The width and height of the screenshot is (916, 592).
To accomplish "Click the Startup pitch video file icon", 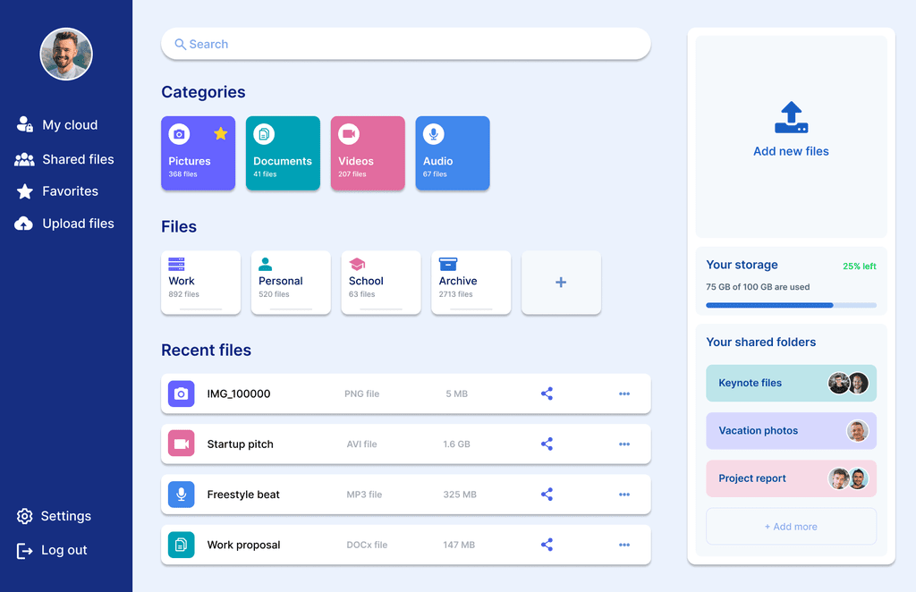I will (x=181, y=444).
